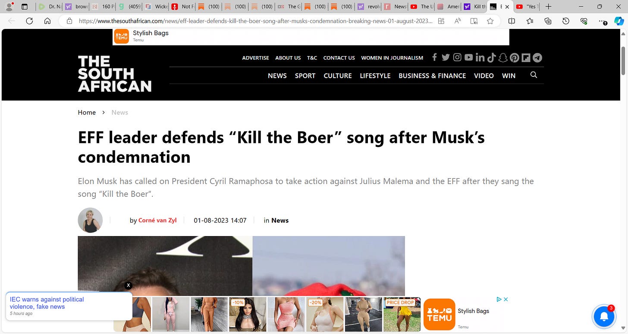This screenshot has height=334, width=628.
Task: Go to browser home page icon
Action: pos(47,21)
